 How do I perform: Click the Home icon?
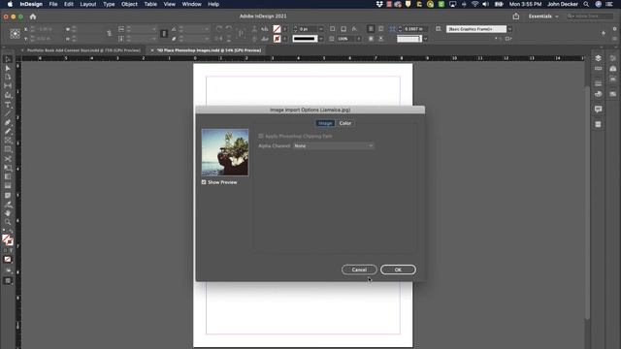(33, 16)
